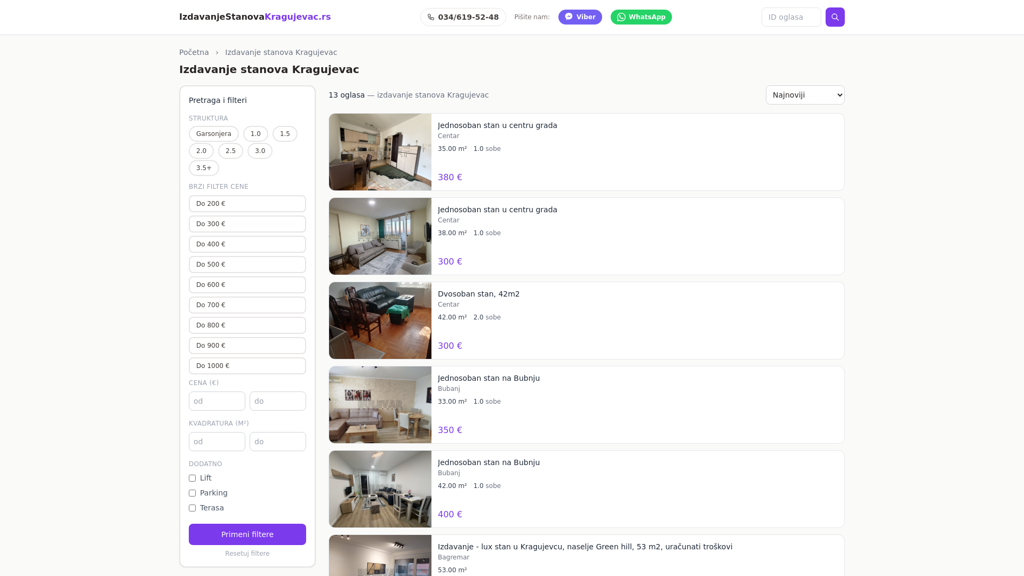
Task: Select the Garsonjera structure chip
Action: click(213, 134)
